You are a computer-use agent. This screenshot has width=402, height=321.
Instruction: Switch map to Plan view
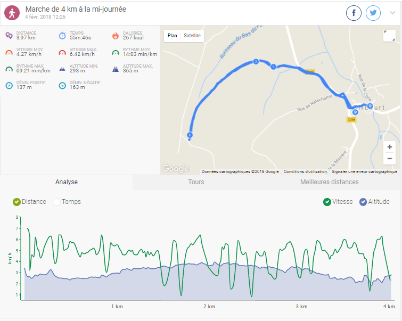coord(173,36)
